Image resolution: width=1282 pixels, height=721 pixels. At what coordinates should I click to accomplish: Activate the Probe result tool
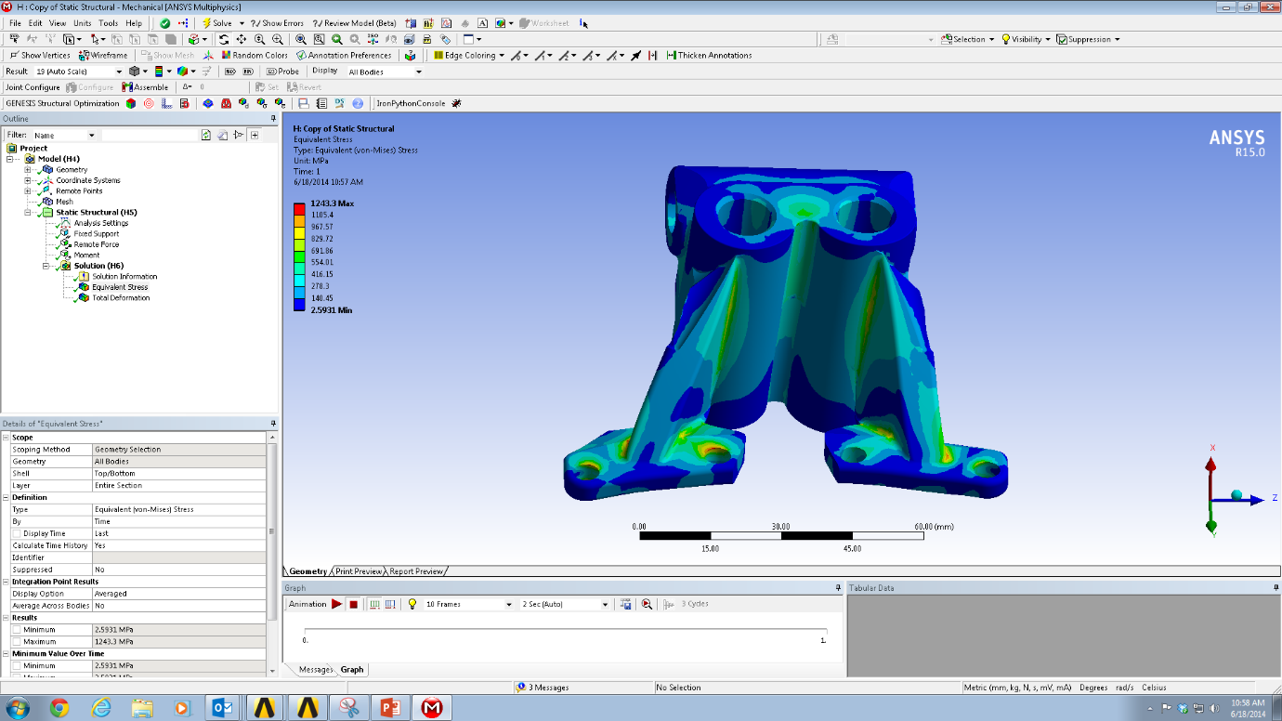coord(283,72)
